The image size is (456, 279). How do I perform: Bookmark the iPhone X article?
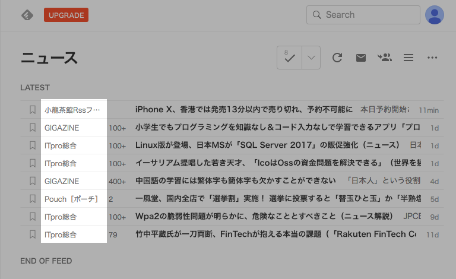click(33, 110)
